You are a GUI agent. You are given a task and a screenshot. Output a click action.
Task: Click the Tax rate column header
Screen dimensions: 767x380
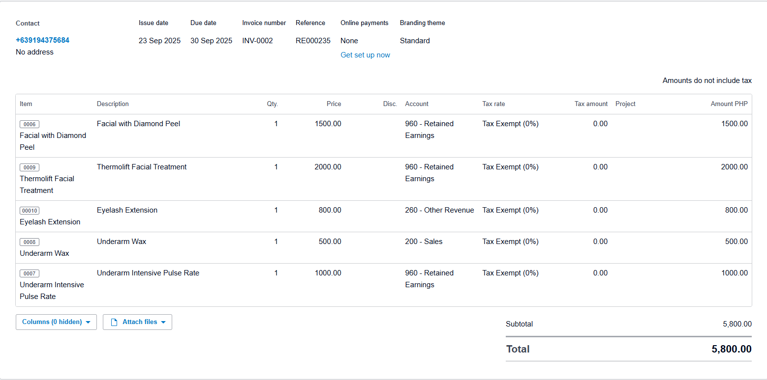[493, 104]
